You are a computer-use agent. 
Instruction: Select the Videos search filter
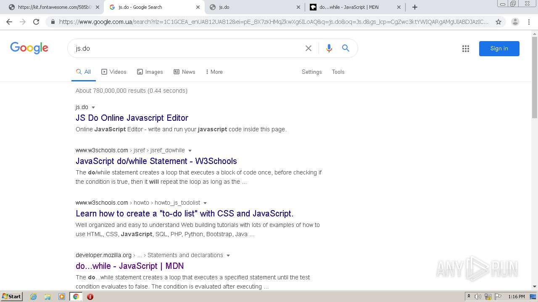point(114,72)
